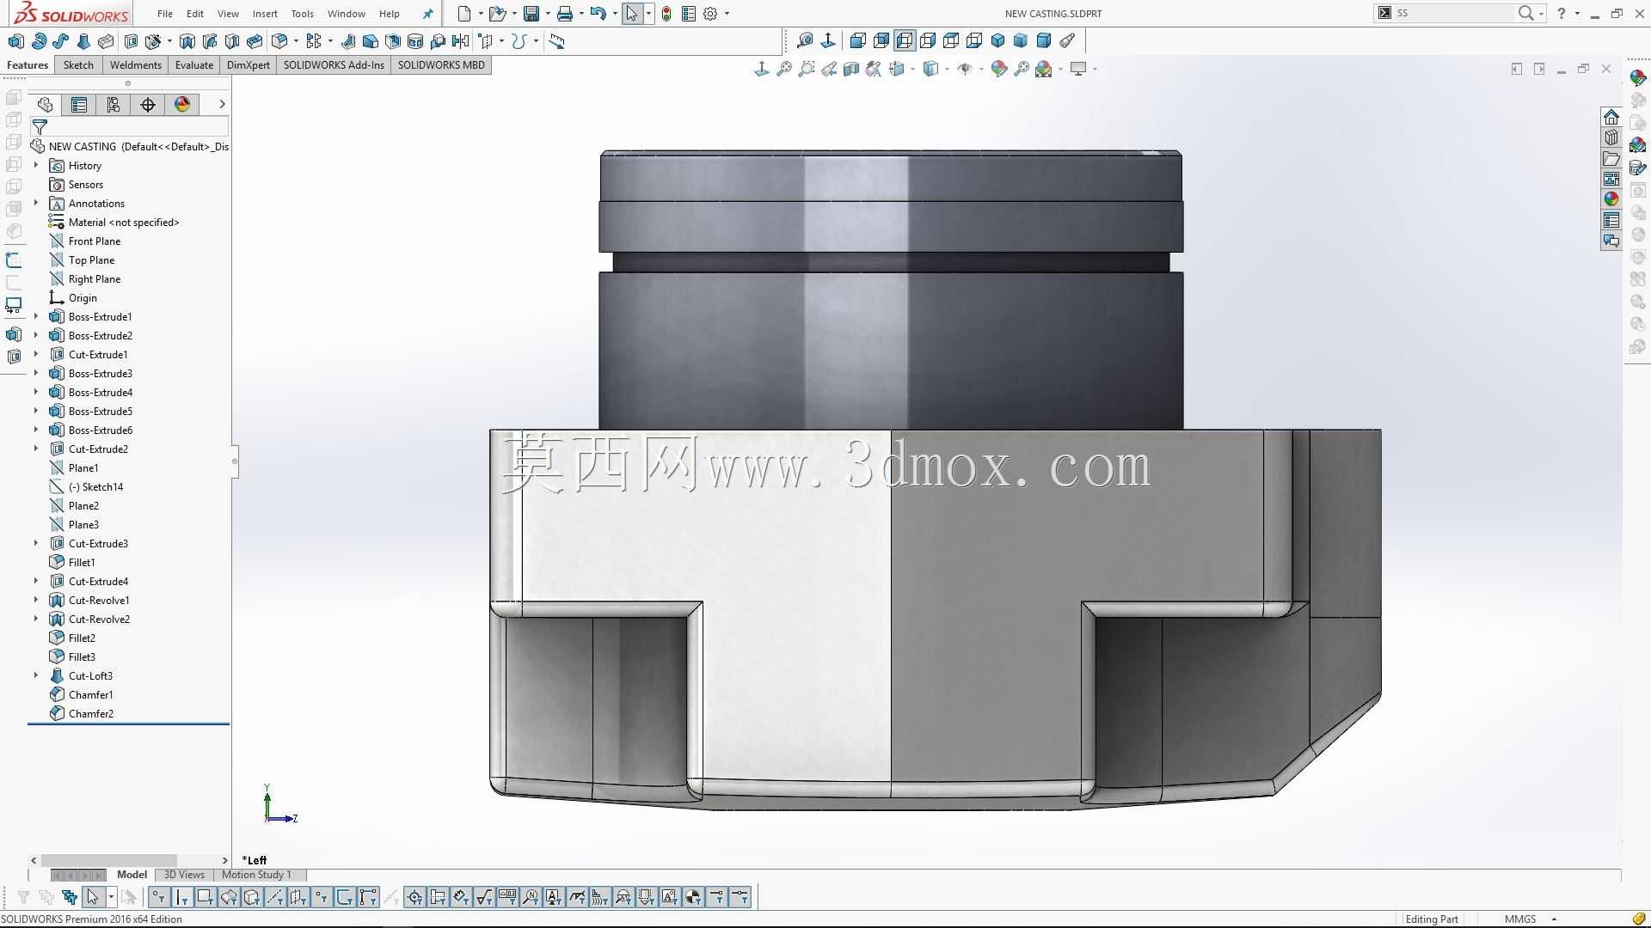
Task: Switch to the Sketch tab
Action: click(x=78, y=65)
